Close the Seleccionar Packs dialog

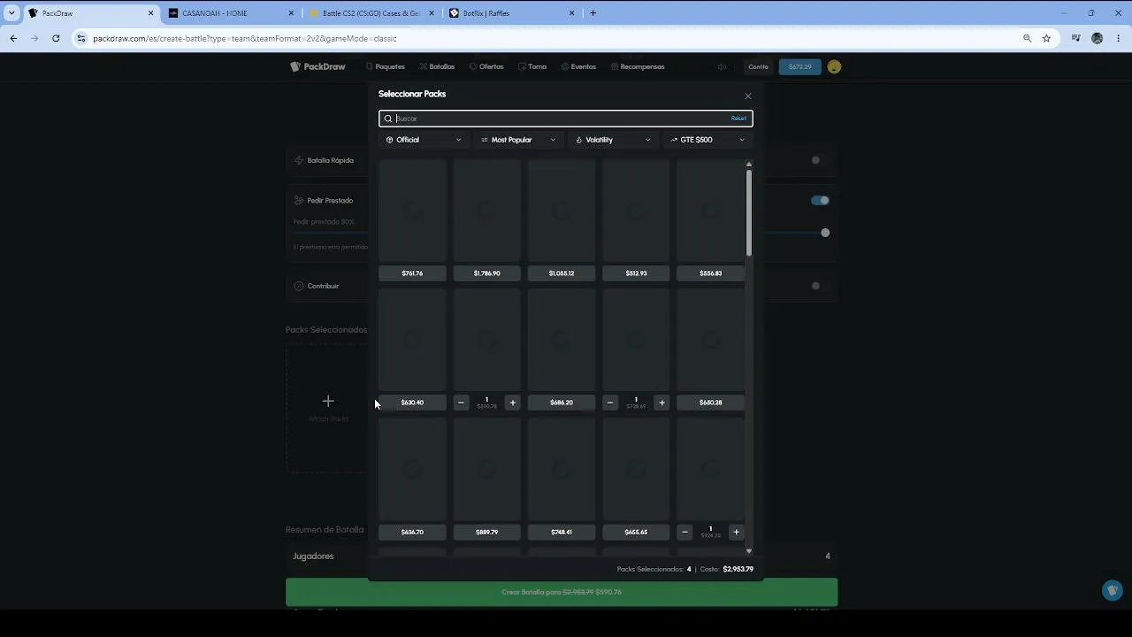(748, 96)
